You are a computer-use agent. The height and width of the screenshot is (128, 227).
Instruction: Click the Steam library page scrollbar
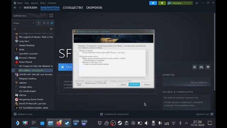coord(215,52)
